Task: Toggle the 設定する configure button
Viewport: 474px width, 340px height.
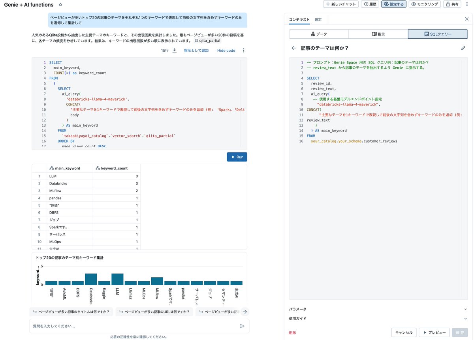Action: [x=394, y=4]
